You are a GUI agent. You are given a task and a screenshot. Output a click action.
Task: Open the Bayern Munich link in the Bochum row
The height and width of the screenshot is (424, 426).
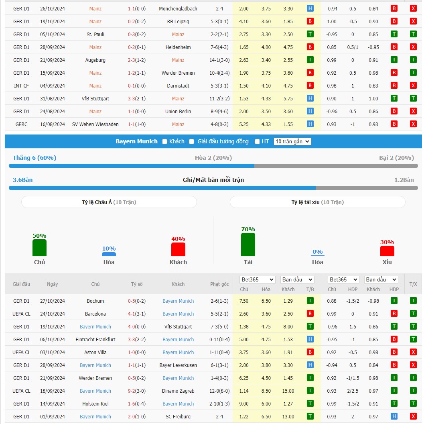178,301
